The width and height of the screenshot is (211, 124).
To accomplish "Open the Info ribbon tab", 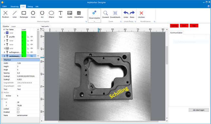I will pos(37,7).
